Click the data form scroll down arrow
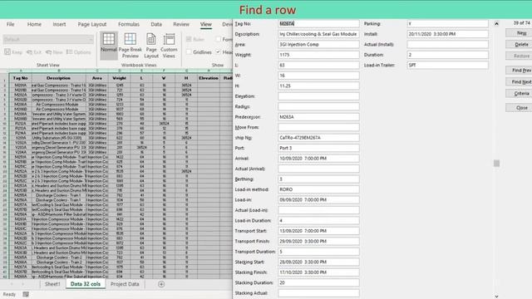 (x=496, y=297)
